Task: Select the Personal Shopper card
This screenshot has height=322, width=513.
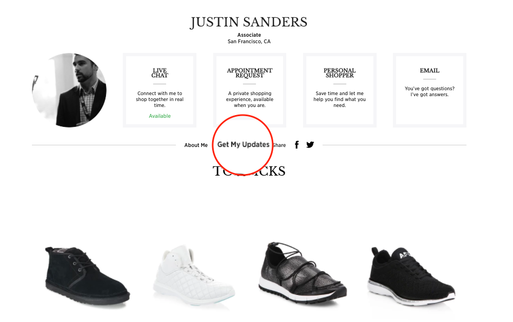Action: point(340,90)
